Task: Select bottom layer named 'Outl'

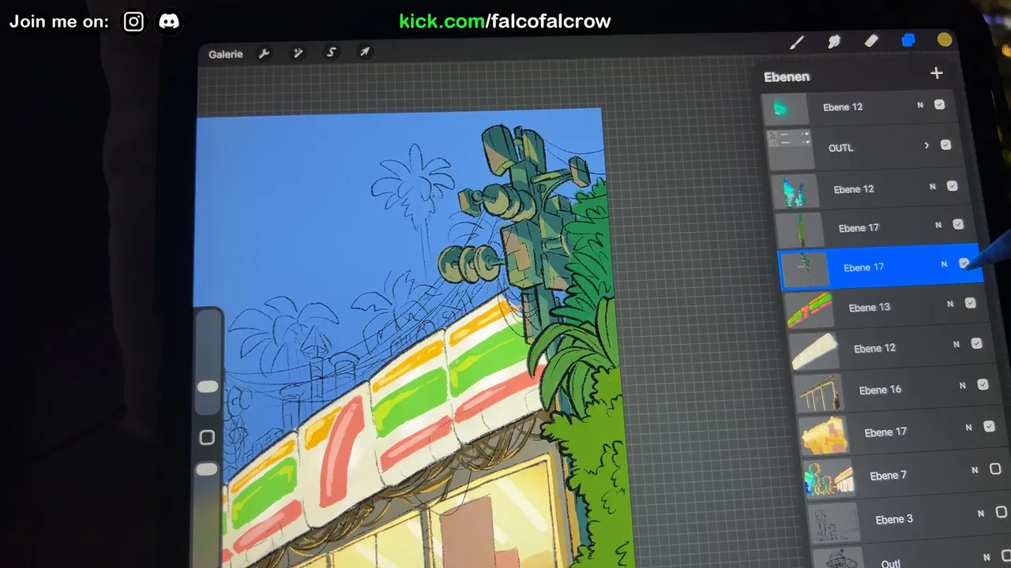Action: [x=891, y=562]
